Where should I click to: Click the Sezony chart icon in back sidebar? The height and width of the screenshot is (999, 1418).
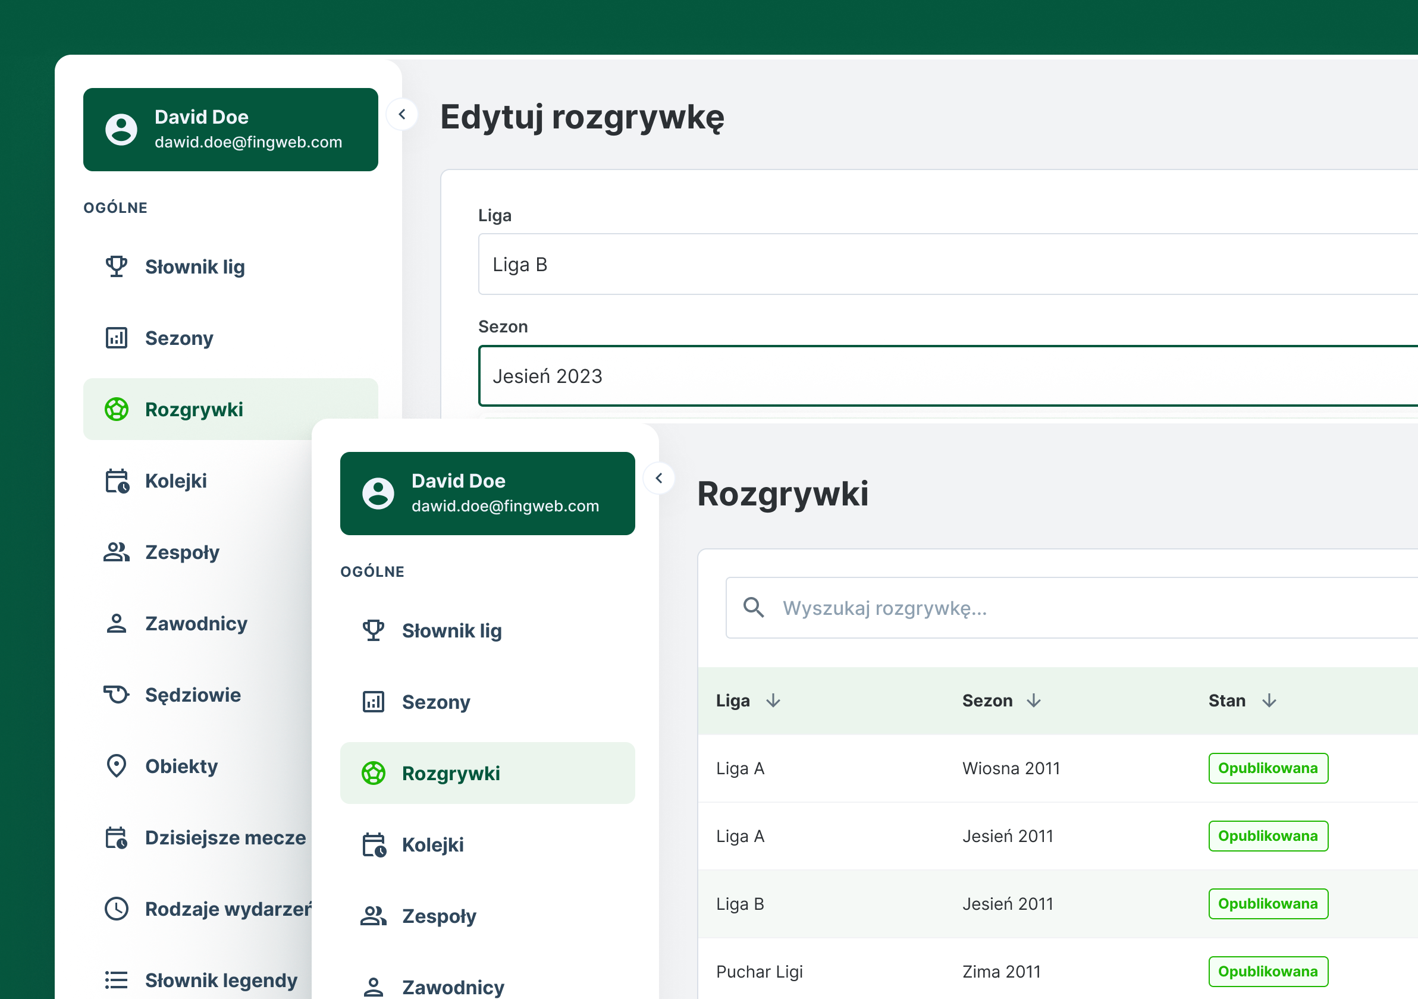point(116,338)
